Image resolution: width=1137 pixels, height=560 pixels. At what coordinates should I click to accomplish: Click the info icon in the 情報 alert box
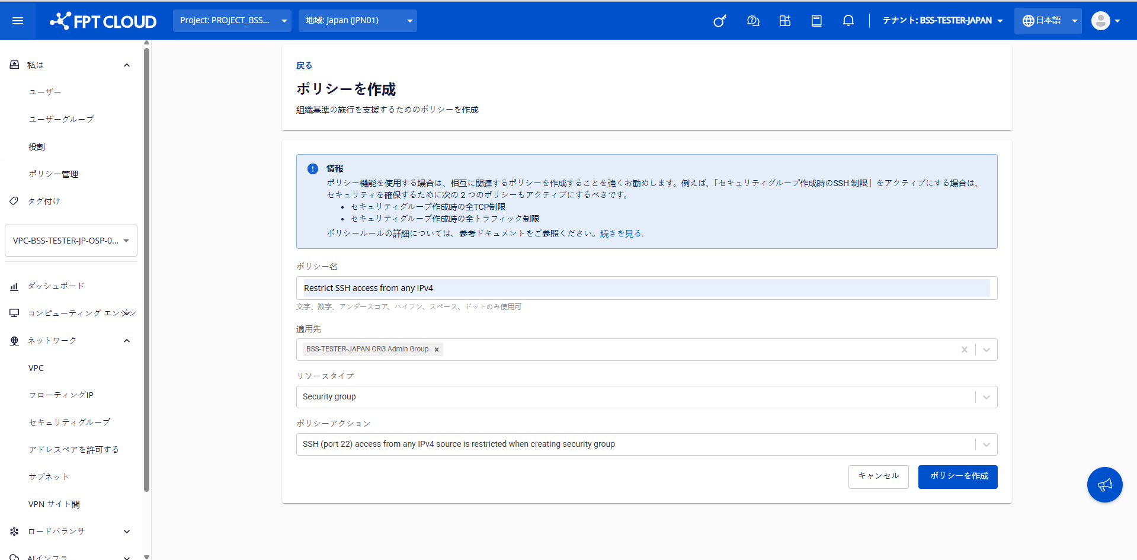[313, 169]
